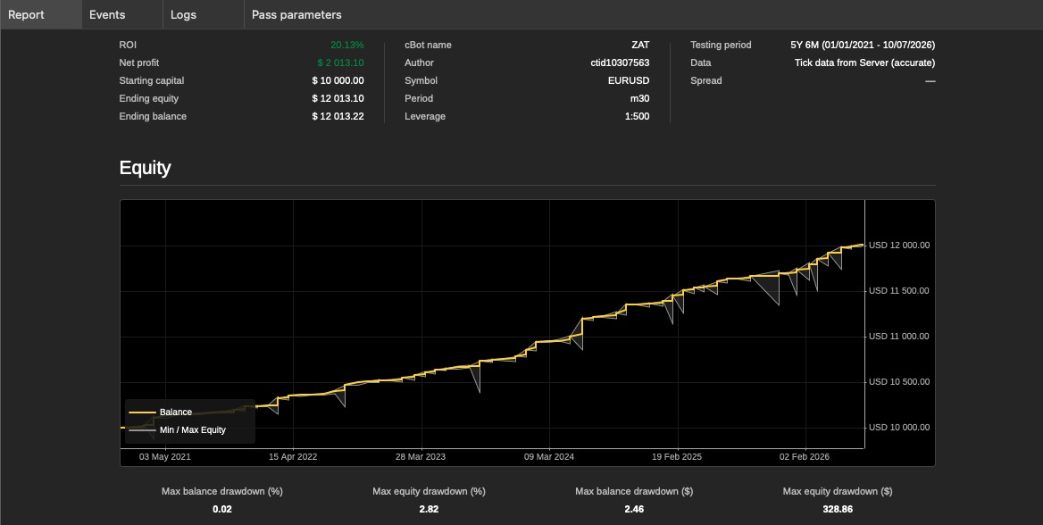Click the 28 Mar 2023 date label
This screenshot has width=1043, height=525.
(421, 457)
